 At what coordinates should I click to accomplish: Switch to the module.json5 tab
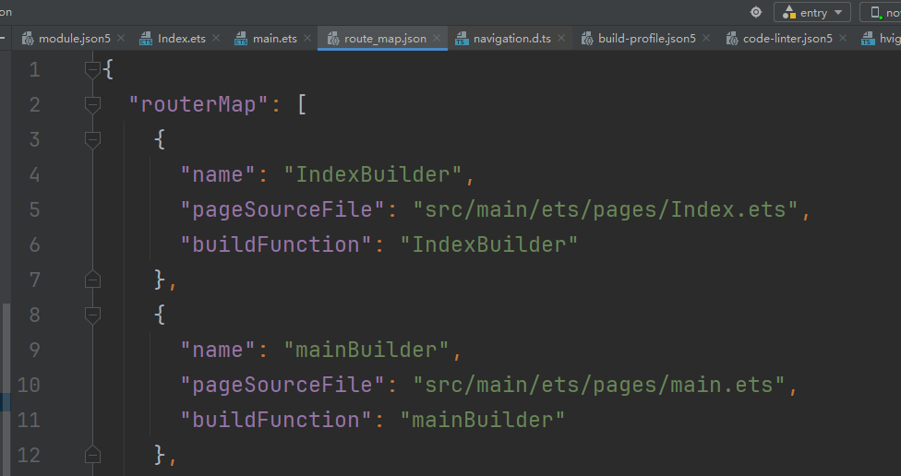(74, 39)
